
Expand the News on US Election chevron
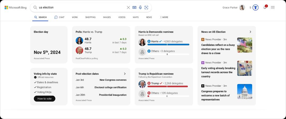[x=250, y=32]
